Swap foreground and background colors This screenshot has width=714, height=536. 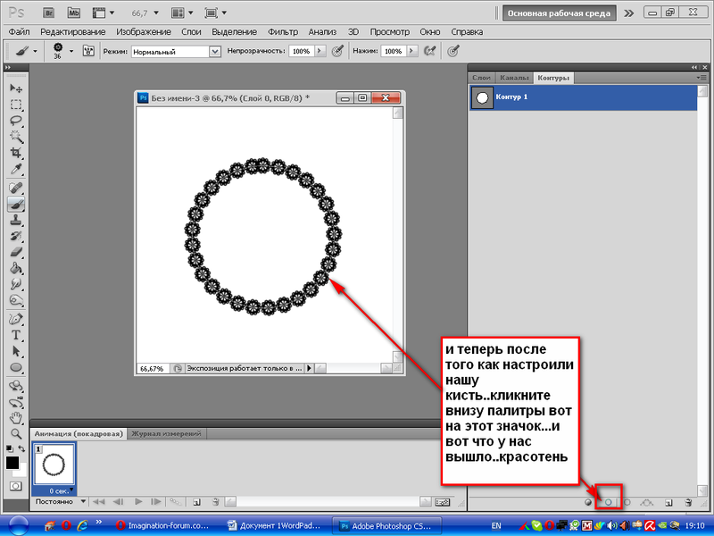[21, 448]
